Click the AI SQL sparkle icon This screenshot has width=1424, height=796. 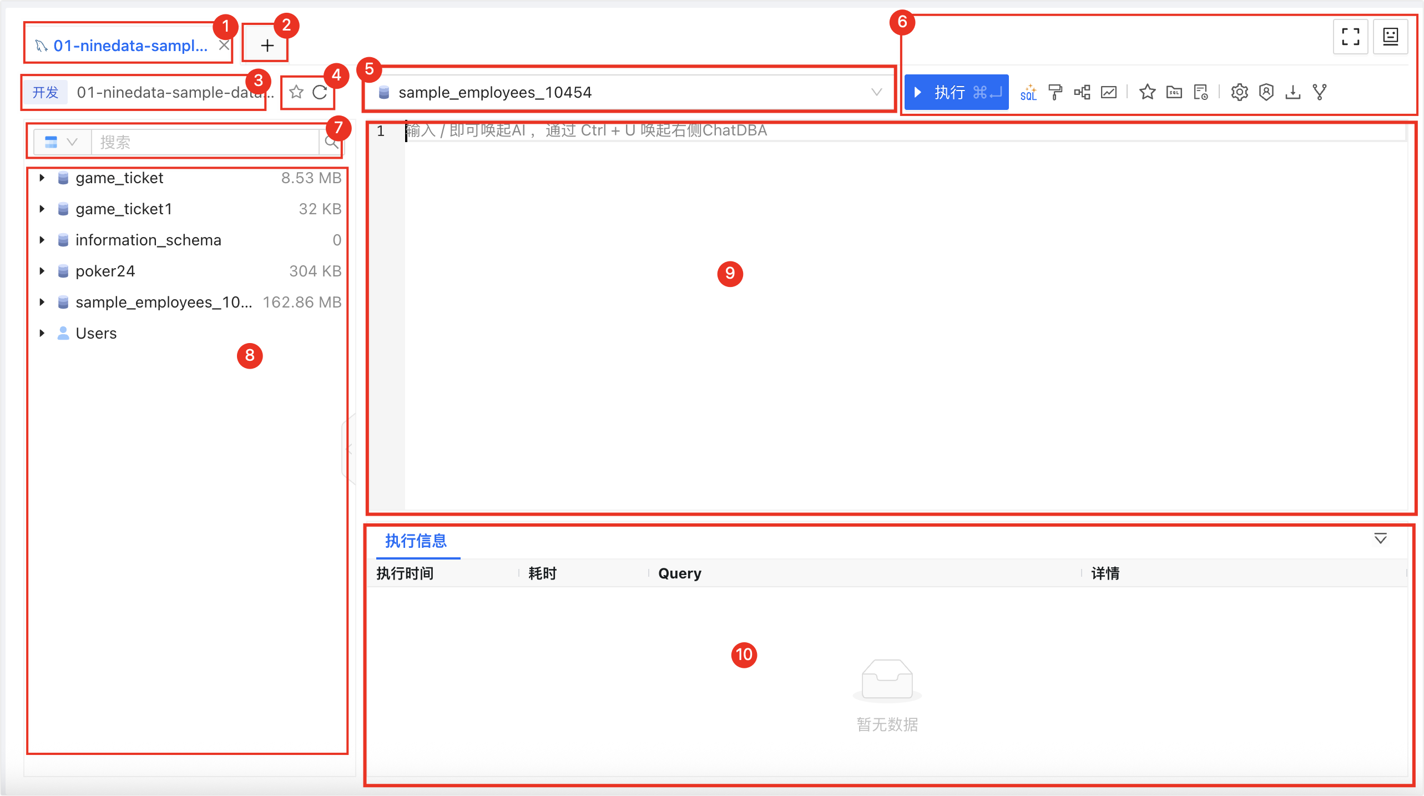click(x=1028, y=92)
